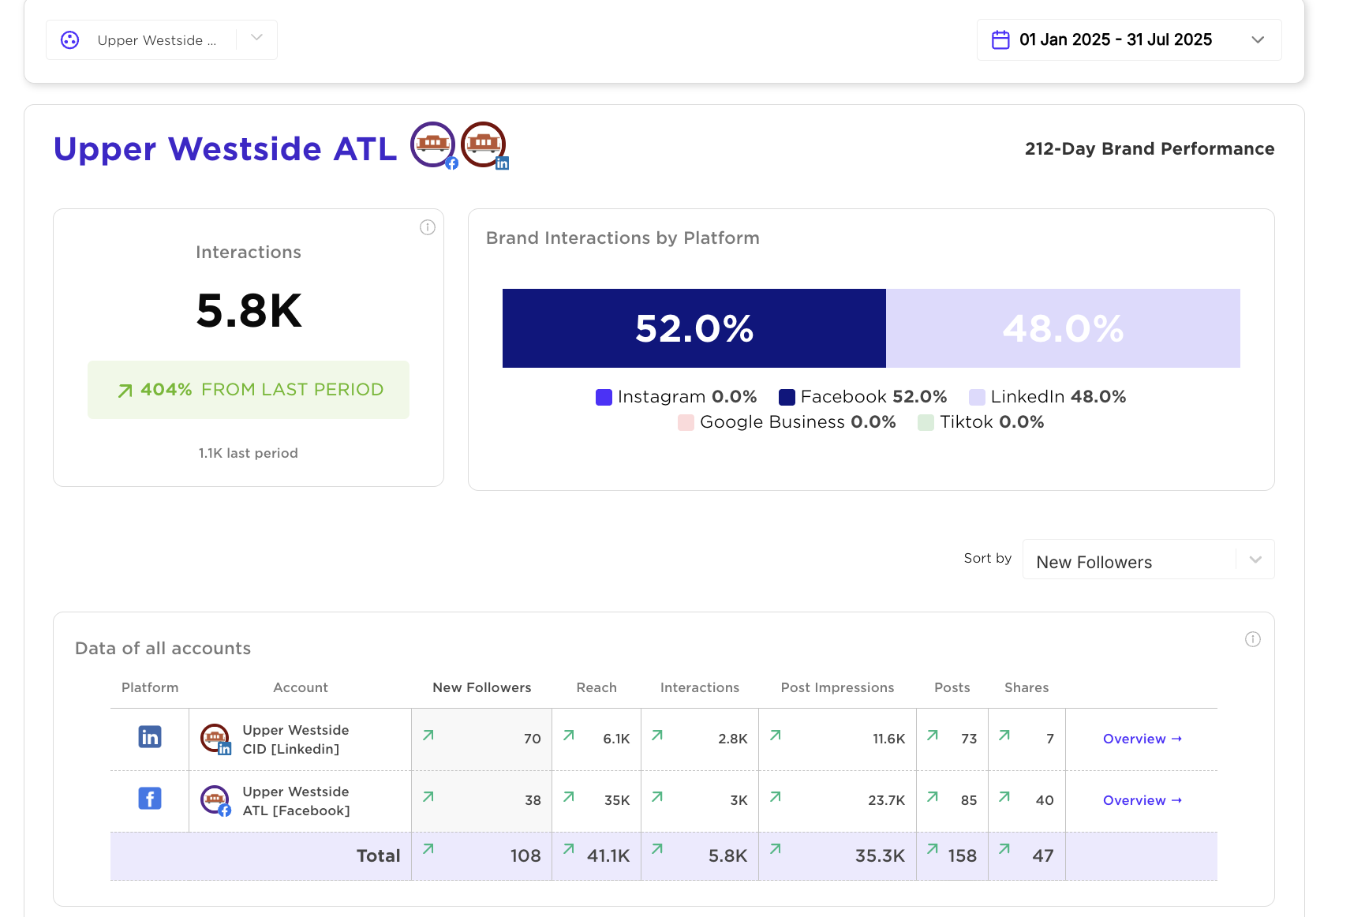Click the brand group icon beside Upper Westside
The height and width of the screenshot is (917, 1365).
pos(70,40)
